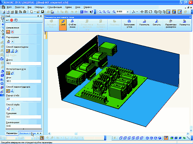193x144 pixels.
Task: Click the save floppy disk icon
Action: 42,12
